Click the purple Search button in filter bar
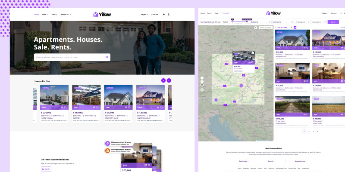Screen dimensions: 345x172 coord(333,21)
